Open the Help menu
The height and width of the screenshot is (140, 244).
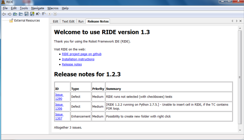(65, 8)
